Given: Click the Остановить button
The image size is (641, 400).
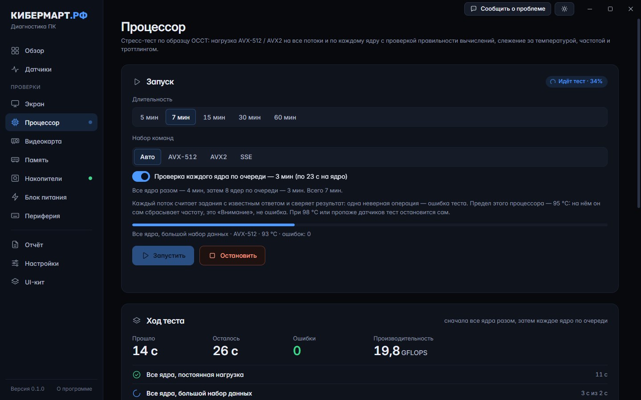Looking at the screenshot, I should coord(232,256).
